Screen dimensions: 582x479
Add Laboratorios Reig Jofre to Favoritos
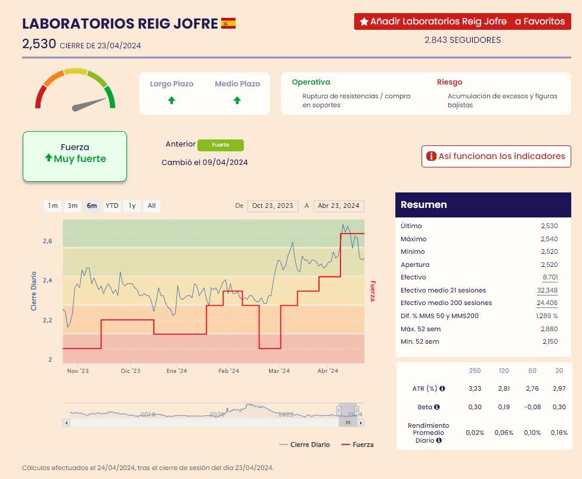point(463,21)
